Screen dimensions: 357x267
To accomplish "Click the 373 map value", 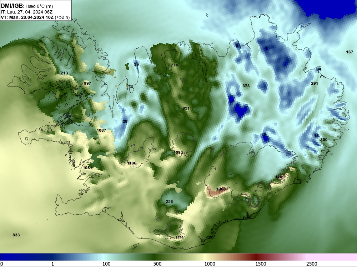I will pyautogui.click(x=246, y=86).
